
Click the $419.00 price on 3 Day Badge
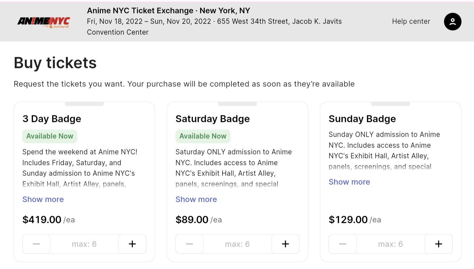click(x=42, y=219)
